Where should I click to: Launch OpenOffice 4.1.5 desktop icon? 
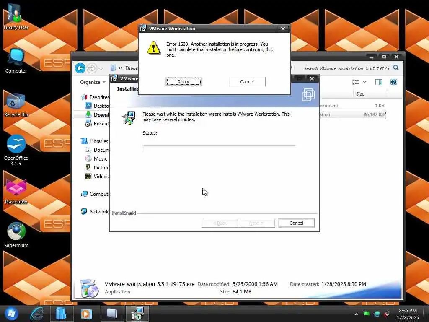pos(16,151)
